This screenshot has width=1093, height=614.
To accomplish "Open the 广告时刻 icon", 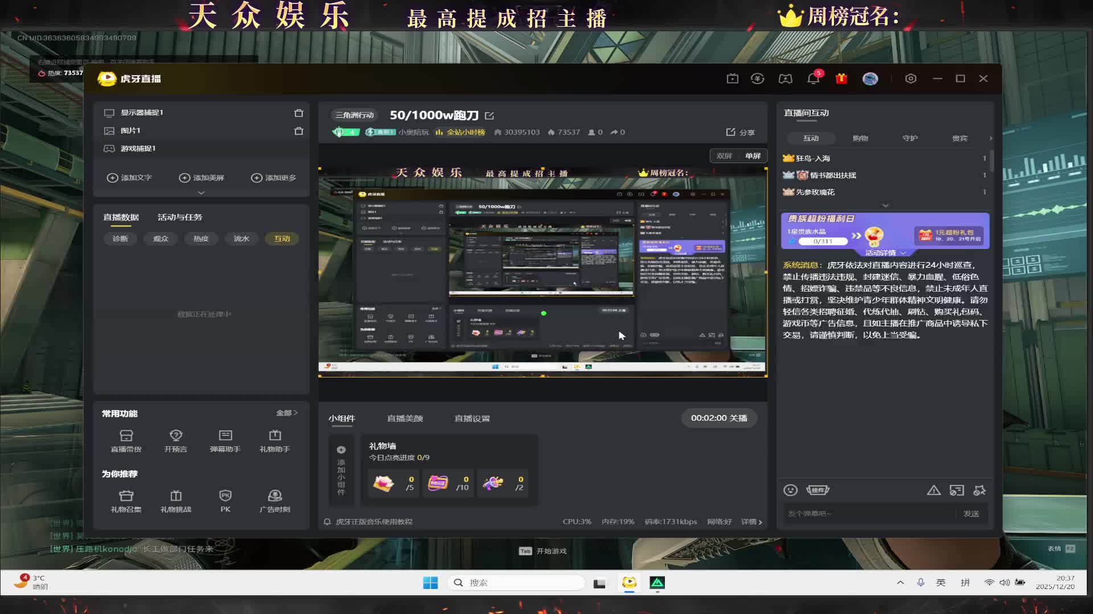I will click(x=275, y=496).
